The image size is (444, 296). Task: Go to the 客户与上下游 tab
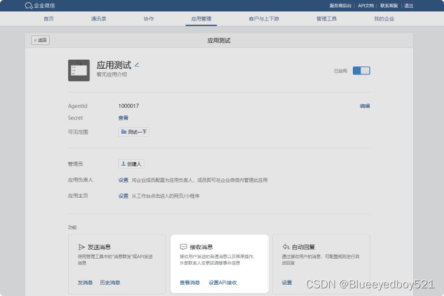click(x=264, y=19)
